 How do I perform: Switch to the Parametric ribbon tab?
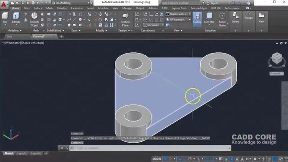77,8
